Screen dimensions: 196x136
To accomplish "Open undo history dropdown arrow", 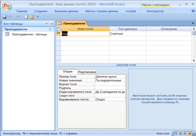I will coord(14,17).
